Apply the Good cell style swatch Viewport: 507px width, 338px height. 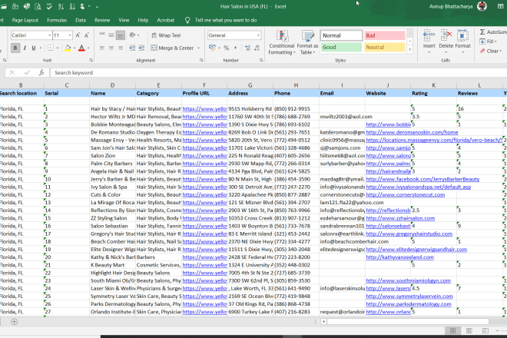[341, 47]
